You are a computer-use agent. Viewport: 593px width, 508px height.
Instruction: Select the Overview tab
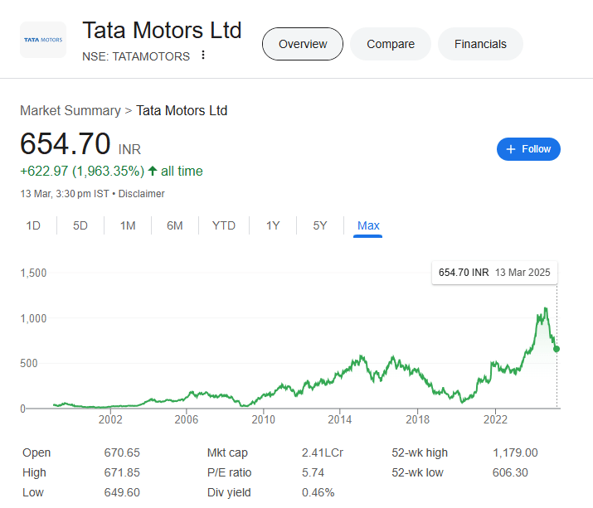pyautogui.click(x=302, y=44)
